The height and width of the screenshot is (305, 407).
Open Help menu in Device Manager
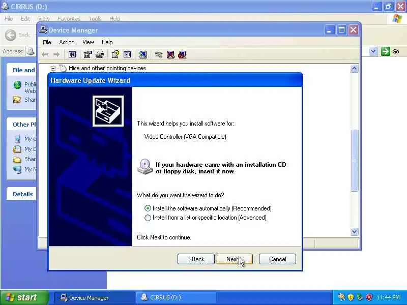[107, 42]
